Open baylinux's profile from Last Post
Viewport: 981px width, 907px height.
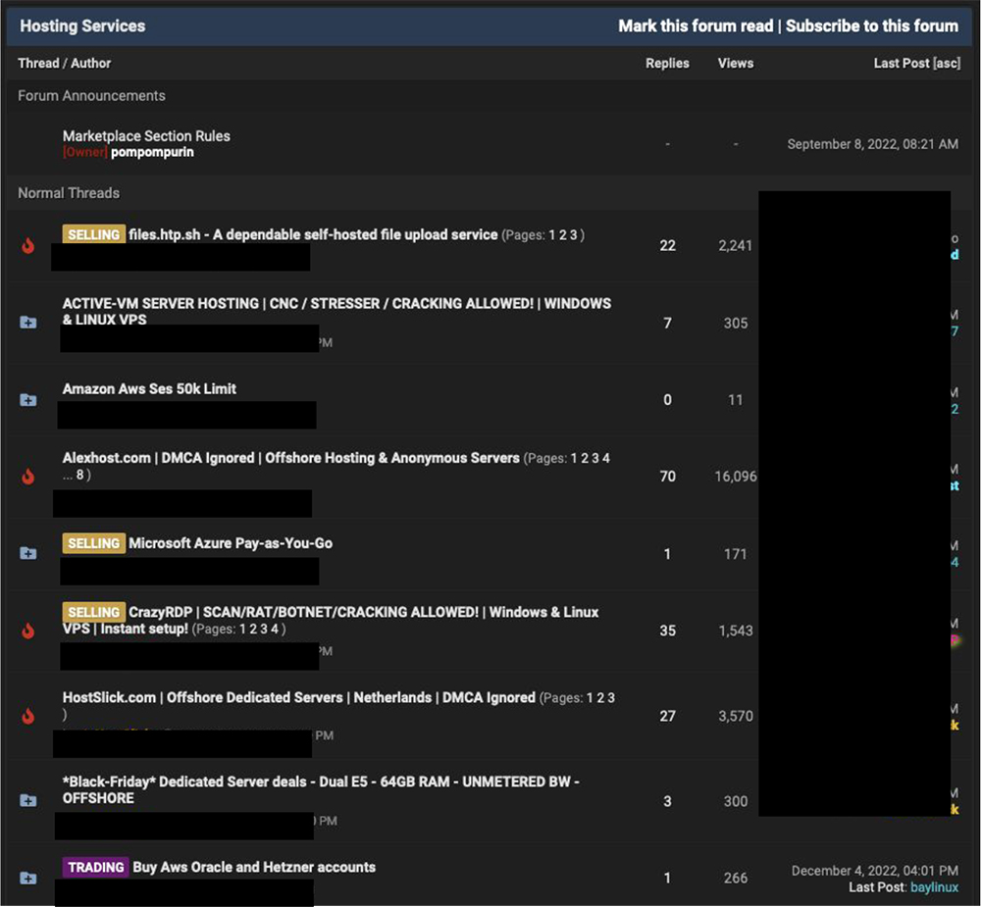(934, 887)
